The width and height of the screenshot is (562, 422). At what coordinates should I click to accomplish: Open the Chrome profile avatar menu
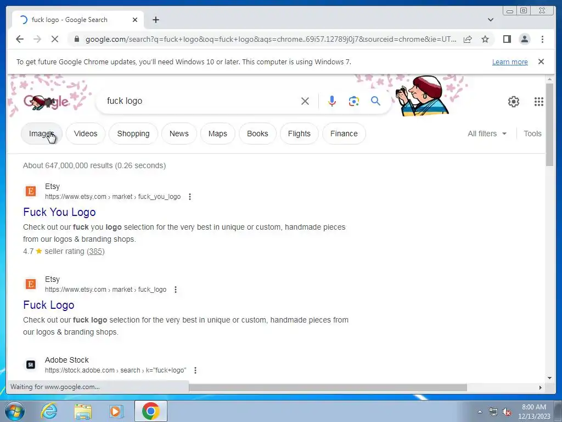(x=524, y=39)
